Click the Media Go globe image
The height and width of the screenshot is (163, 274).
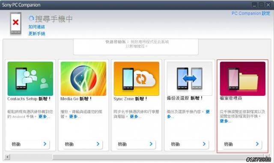click(x=83, y=79)
